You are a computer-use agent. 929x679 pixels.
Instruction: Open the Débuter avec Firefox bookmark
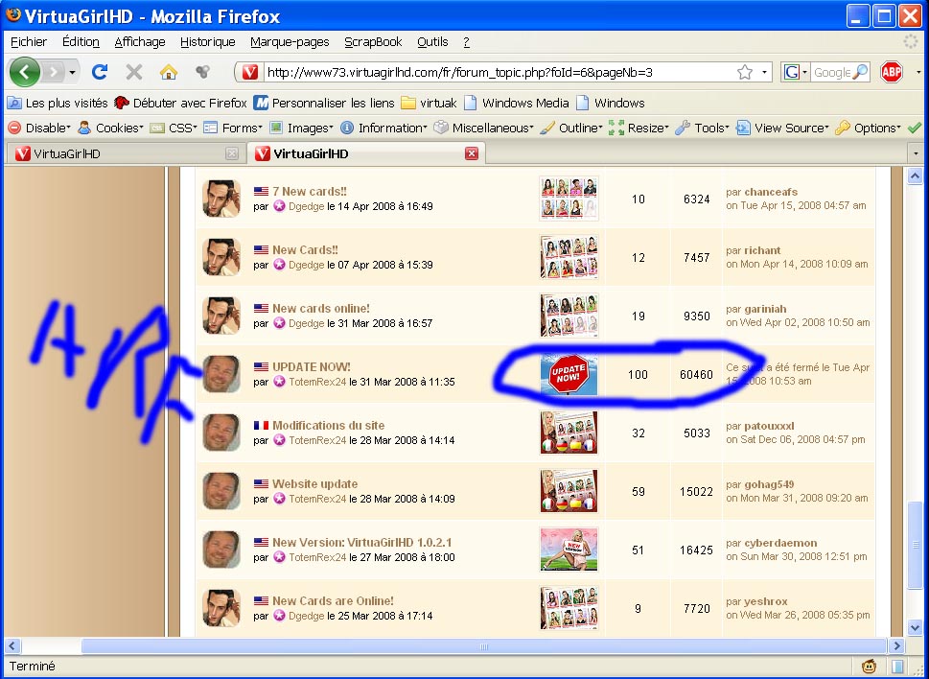(180, 103)
